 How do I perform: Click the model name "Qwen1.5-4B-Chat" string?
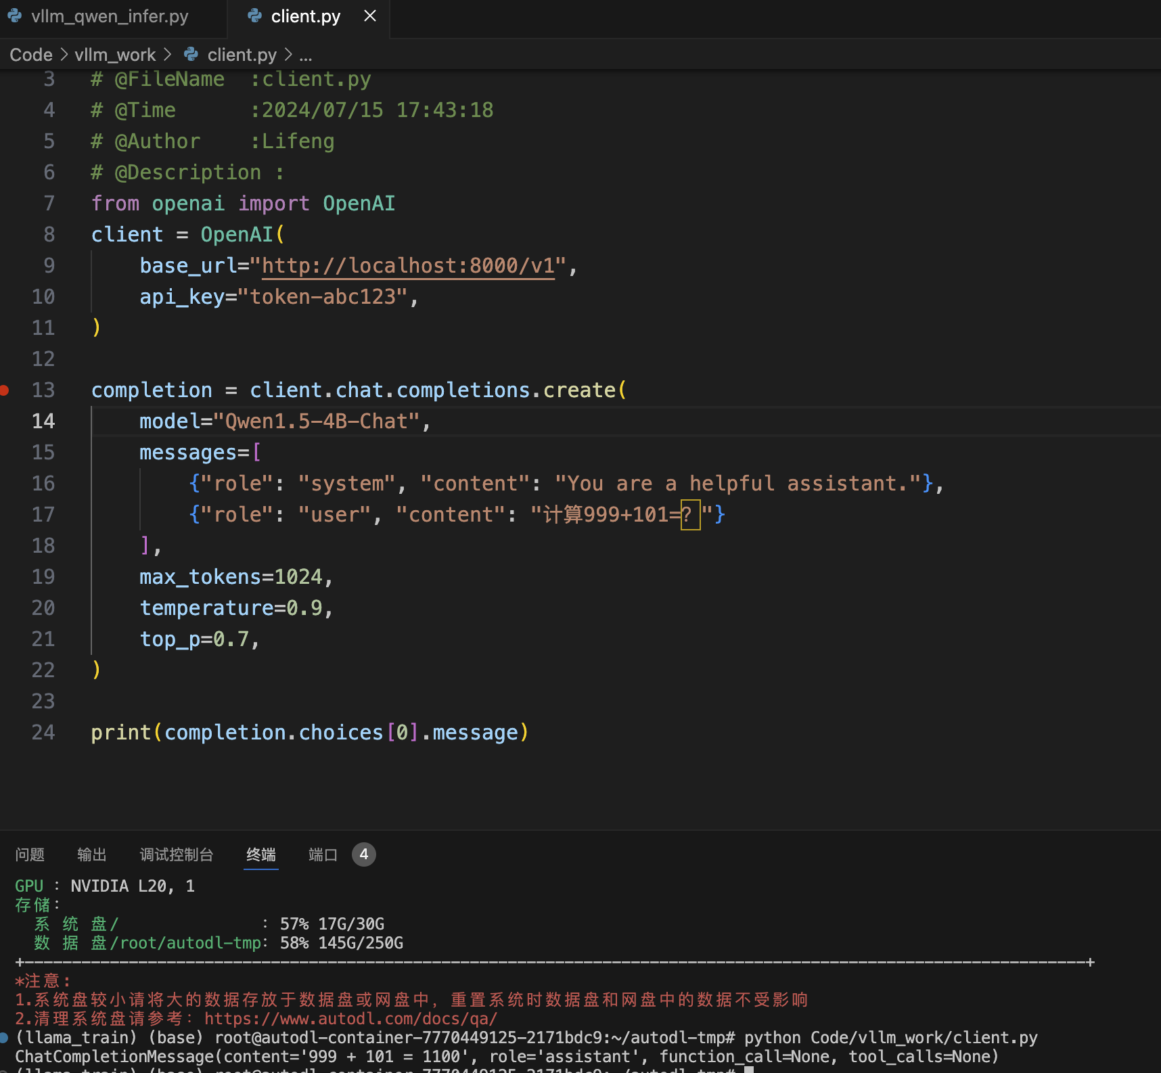(x=317, y=421)
